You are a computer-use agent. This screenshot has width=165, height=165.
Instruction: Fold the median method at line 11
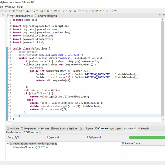tap(12, 52)
